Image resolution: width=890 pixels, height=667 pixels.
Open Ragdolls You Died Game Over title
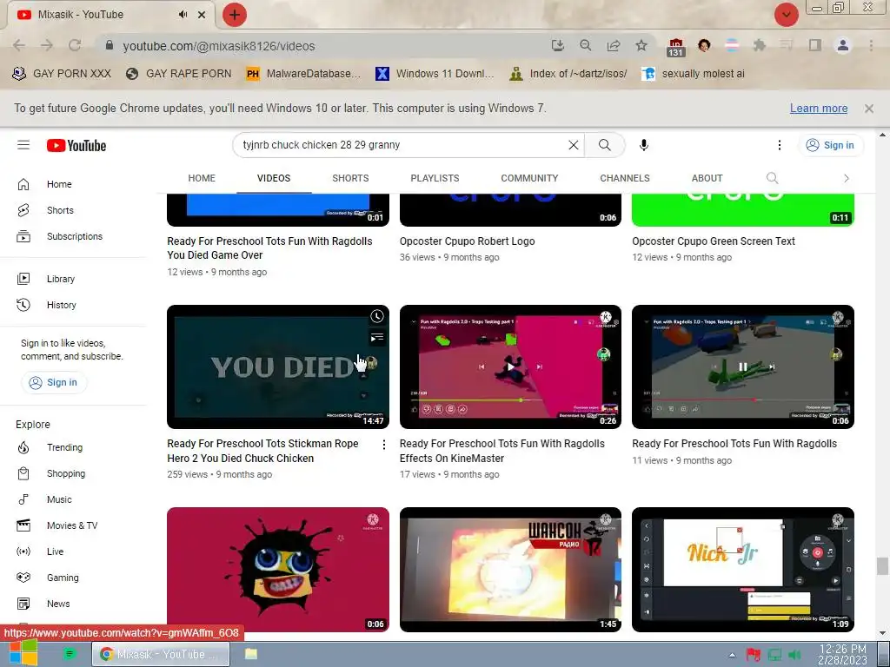tap(269, 248)
